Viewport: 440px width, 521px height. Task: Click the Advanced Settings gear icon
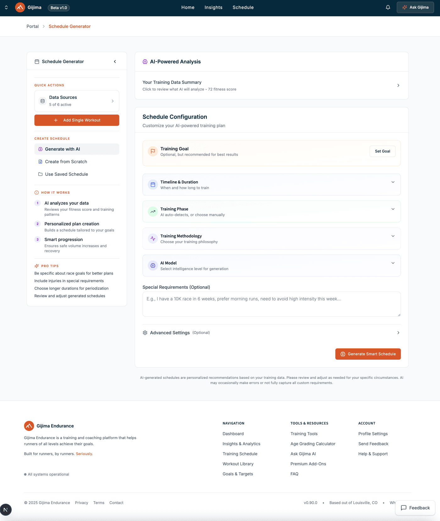pos(145,333)
